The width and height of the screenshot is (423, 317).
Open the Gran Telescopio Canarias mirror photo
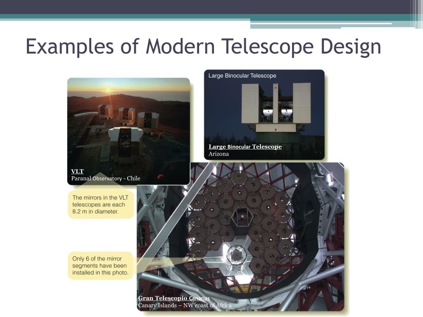click(240, 237)
